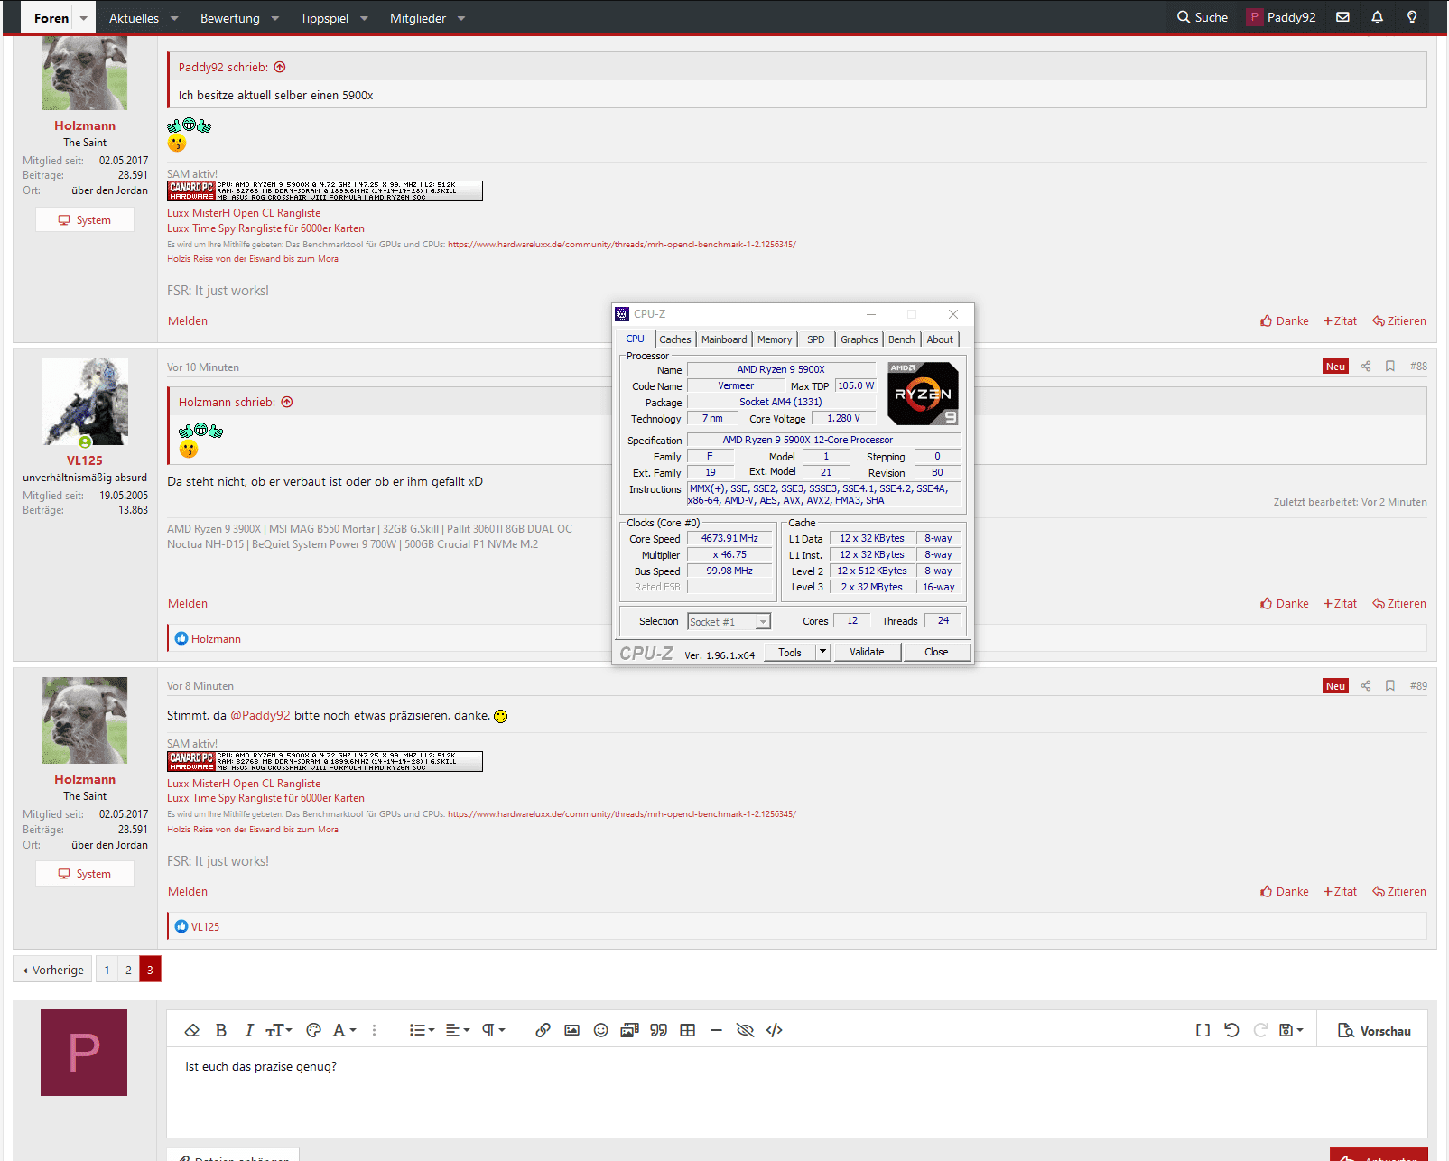Open the inbox envelope icon
Screen dimensions: 1449x1161
1342,17
